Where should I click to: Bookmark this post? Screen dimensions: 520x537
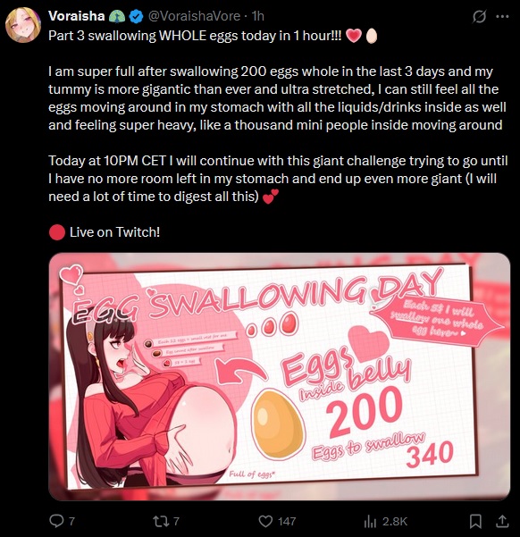click(x=475, y=521)
